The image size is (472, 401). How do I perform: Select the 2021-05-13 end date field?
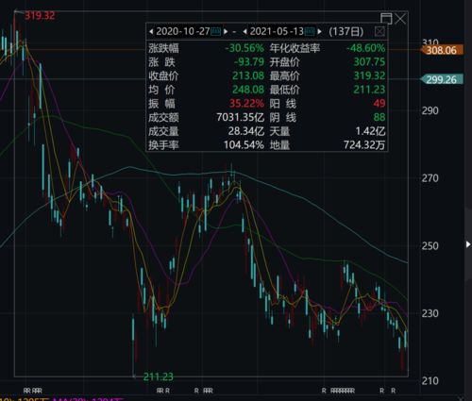277,31
